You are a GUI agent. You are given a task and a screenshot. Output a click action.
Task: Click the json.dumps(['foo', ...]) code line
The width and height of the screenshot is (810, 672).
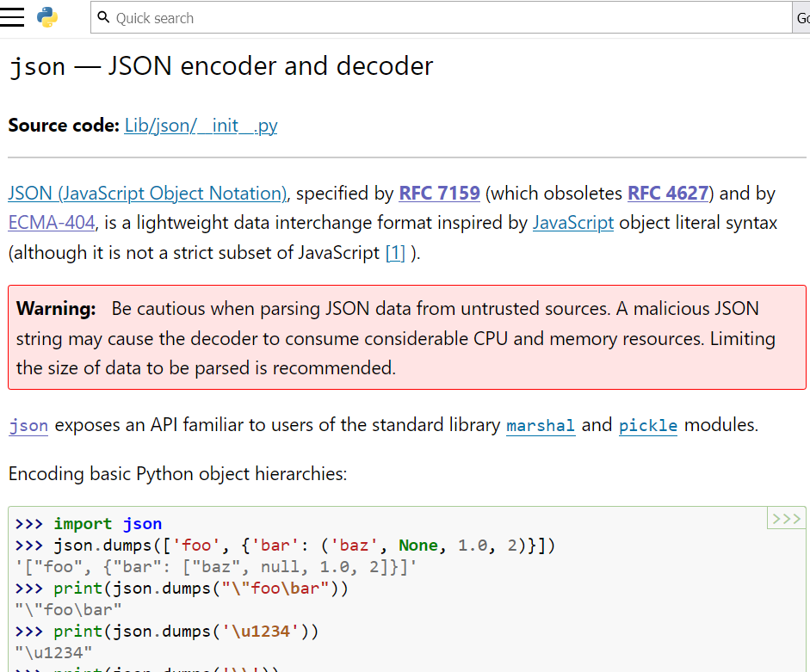285,546
